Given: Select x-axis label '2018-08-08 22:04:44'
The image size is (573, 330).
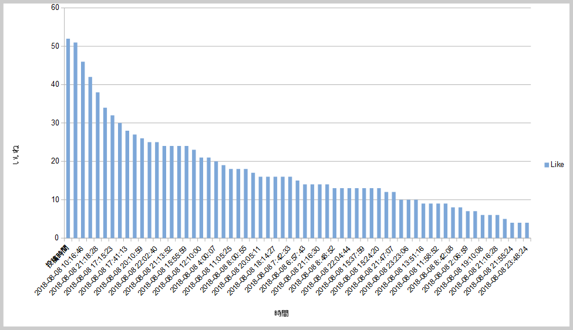Looking at the screenshot, I should (x=325, y=270).
